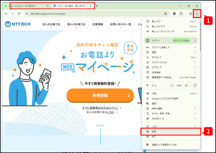Select the マイページのご案内 tab

72,6
